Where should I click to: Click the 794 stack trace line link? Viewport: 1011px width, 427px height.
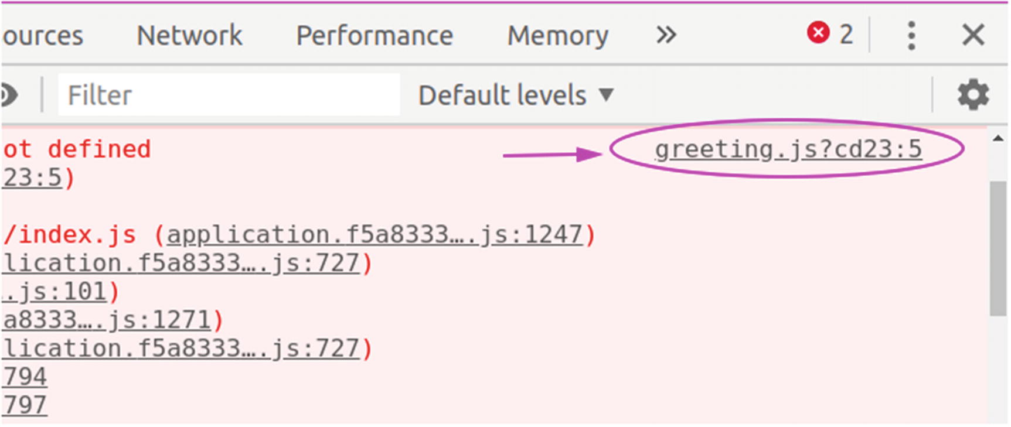coord(24,377)
